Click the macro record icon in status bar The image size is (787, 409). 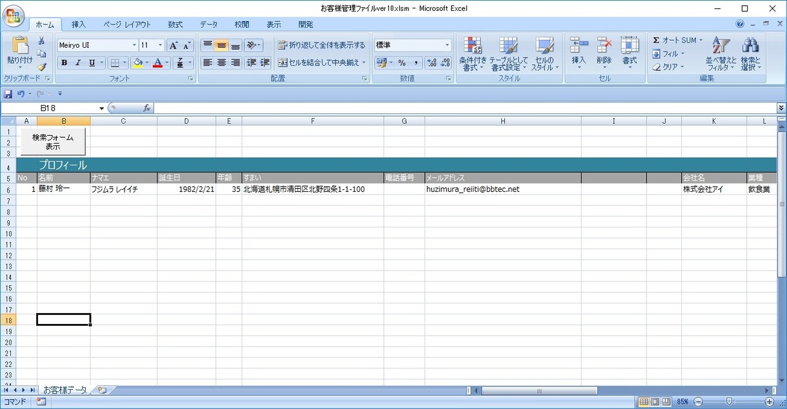[x=41, y=402]
